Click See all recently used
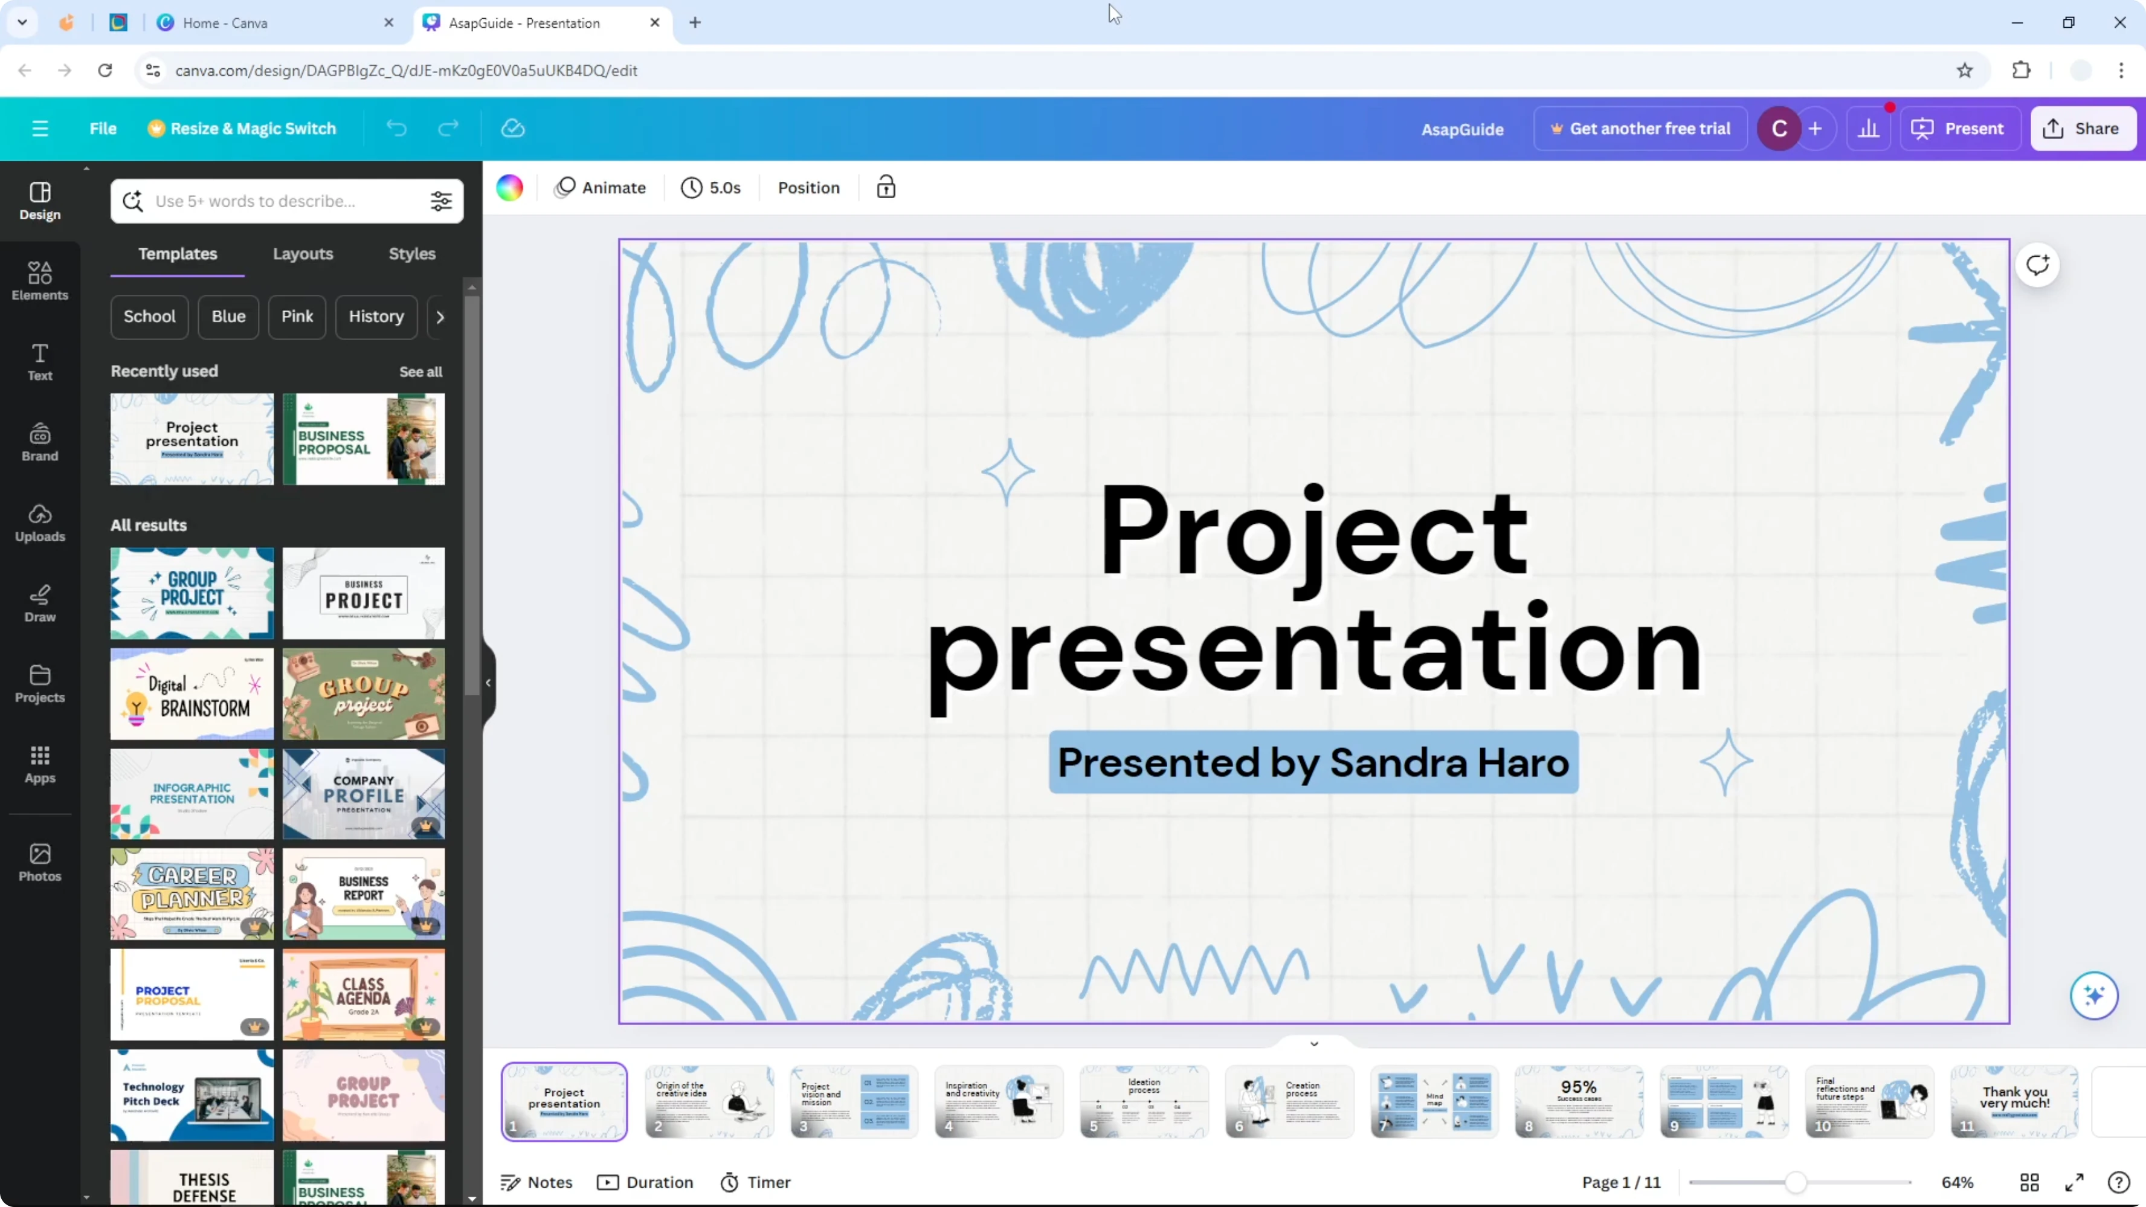Screen dimensions: 2146x1207 (420, 372)
